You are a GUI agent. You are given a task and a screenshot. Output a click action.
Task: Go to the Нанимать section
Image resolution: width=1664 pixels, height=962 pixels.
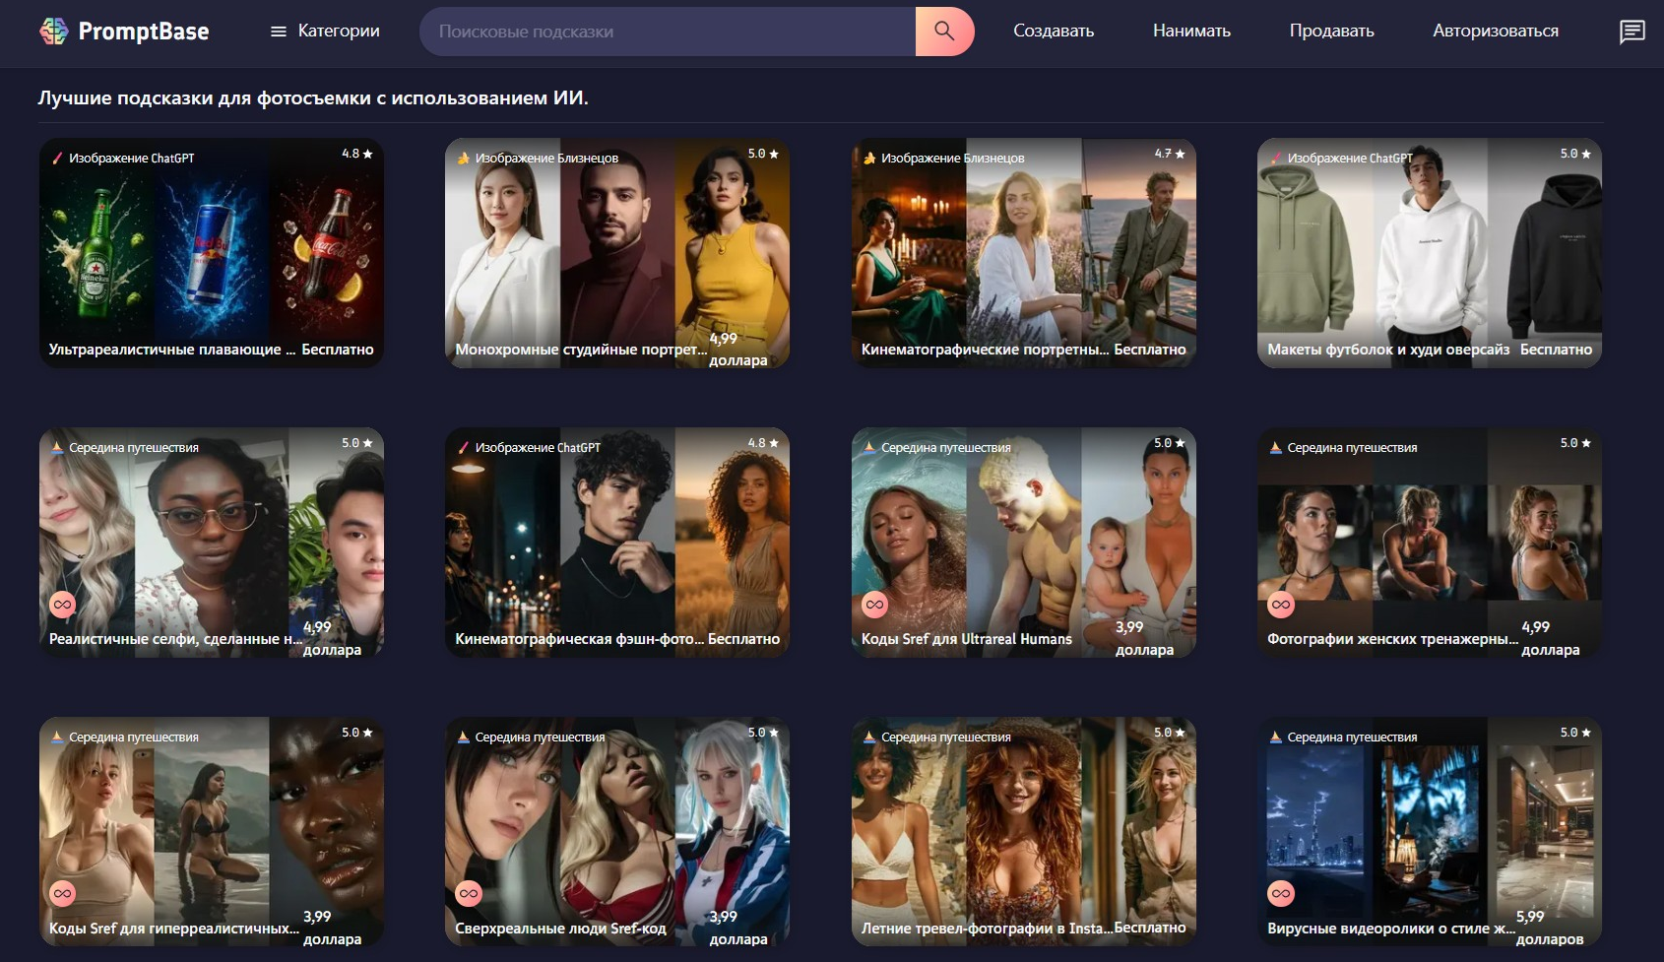(x=1191, y=32)
